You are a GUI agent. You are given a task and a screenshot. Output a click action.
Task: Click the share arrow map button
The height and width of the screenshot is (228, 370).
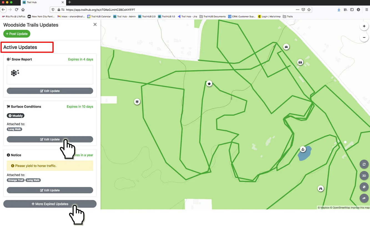point(364,198)
